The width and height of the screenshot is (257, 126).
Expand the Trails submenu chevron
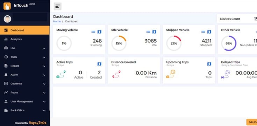click(x=44, y=57)
